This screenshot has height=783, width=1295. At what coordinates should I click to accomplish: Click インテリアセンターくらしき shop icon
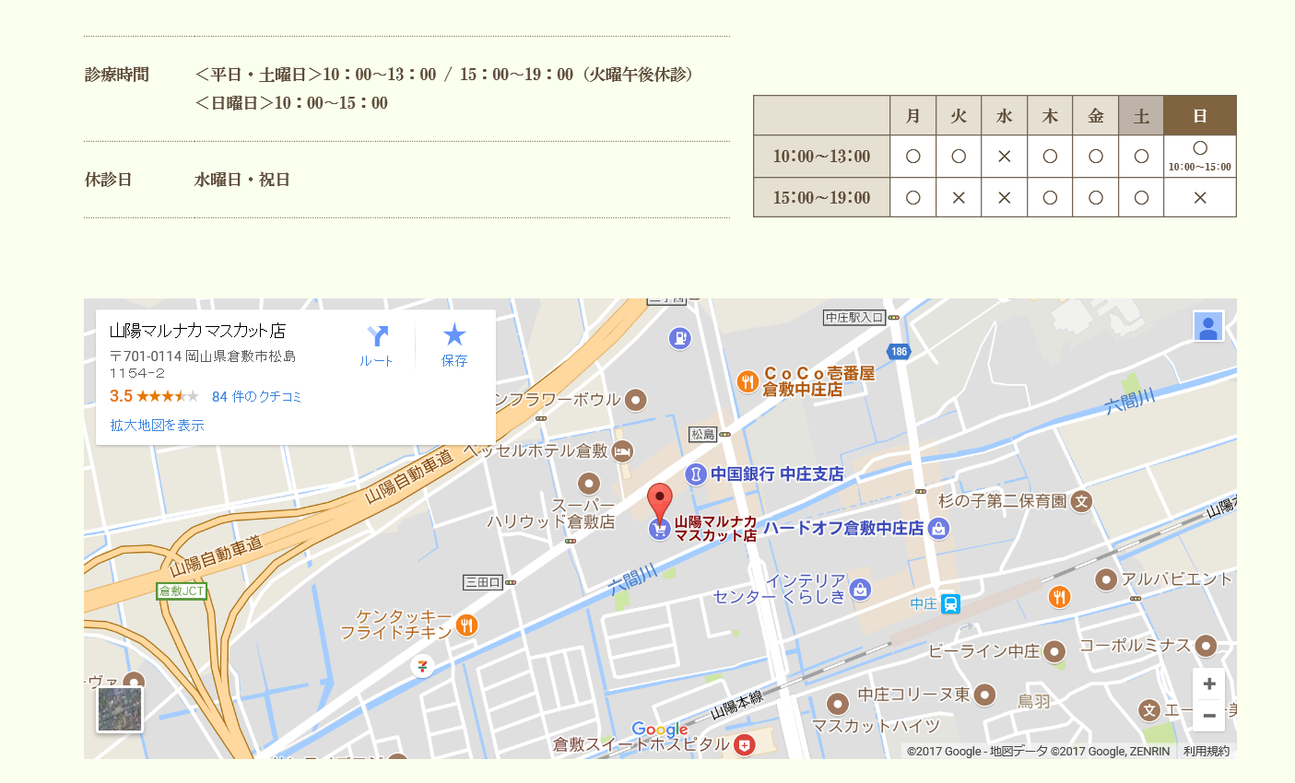coord(860,590)
